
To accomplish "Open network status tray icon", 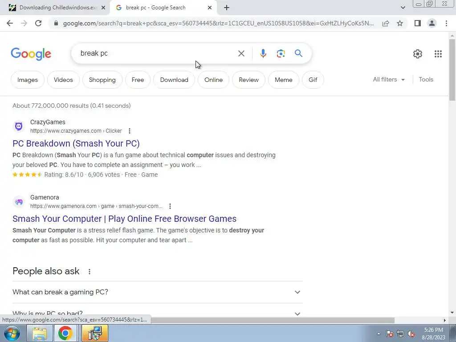I will coord(400,334).
